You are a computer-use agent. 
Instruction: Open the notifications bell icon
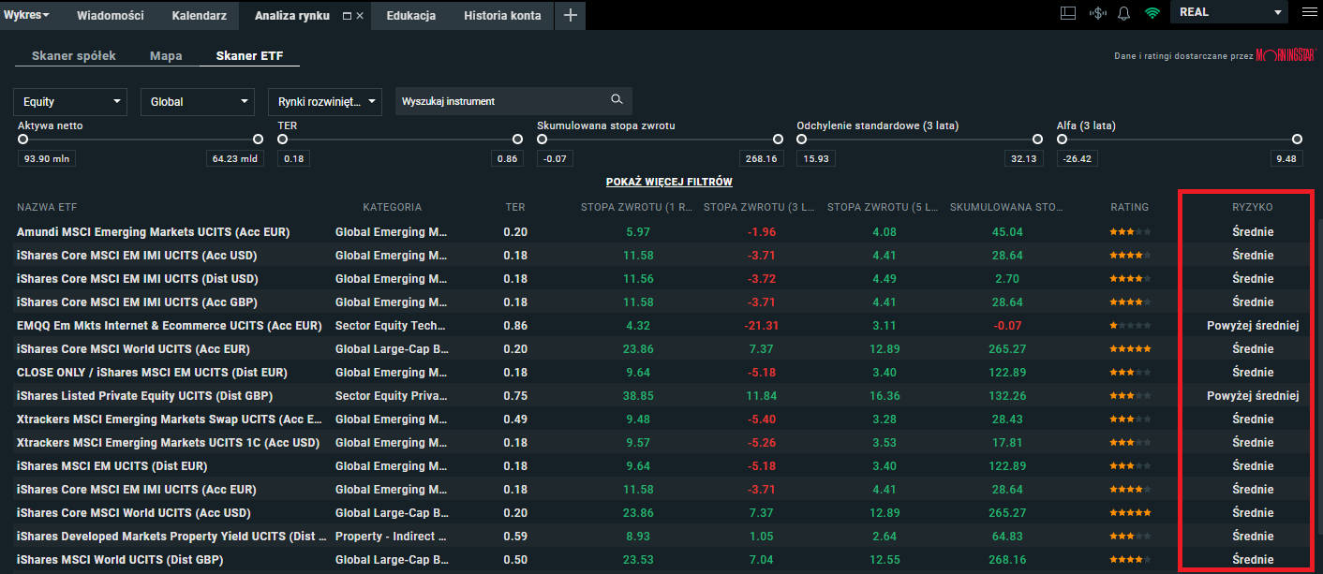(x=1123, y=13)
